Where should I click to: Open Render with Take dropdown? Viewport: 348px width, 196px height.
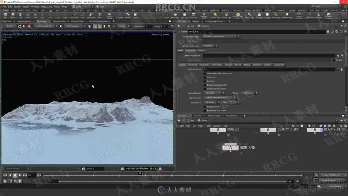(x=210, y=46)
